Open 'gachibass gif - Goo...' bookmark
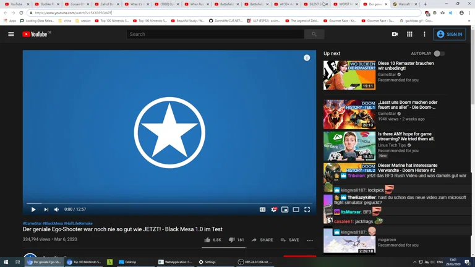Image resolution: width=475 pixels, height=267 pixels. click(416, 21)
